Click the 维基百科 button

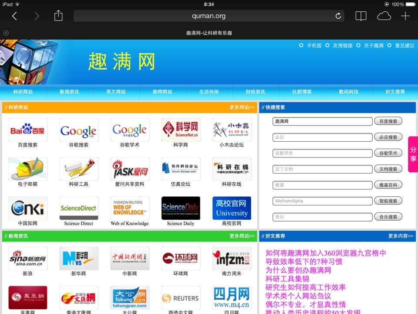[388, 185]
